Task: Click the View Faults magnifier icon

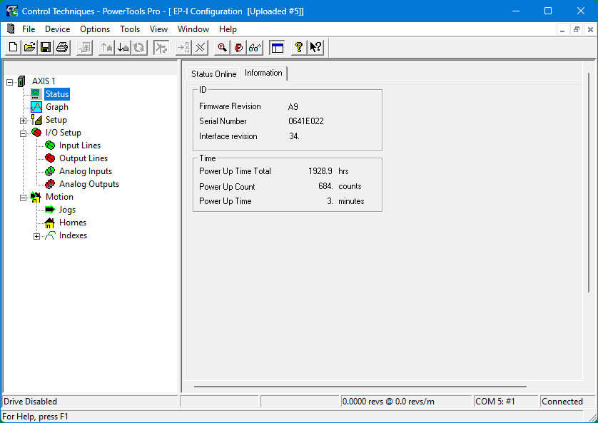Action: coord(222,48)
